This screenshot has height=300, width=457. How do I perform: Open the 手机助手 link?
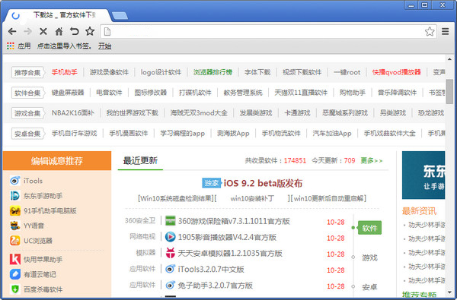pos(65,72)
